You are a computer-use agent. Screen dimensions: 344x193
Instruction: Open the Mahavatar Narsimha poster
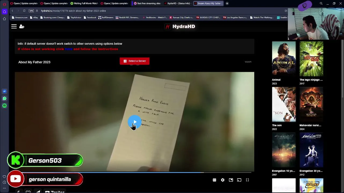pos(311,104)
